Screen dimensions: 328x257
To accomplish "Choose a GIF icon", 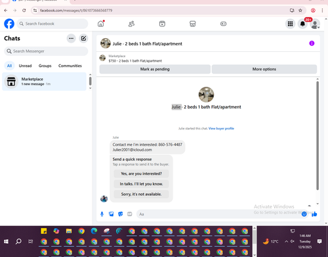I will click(x=130, y=214).
